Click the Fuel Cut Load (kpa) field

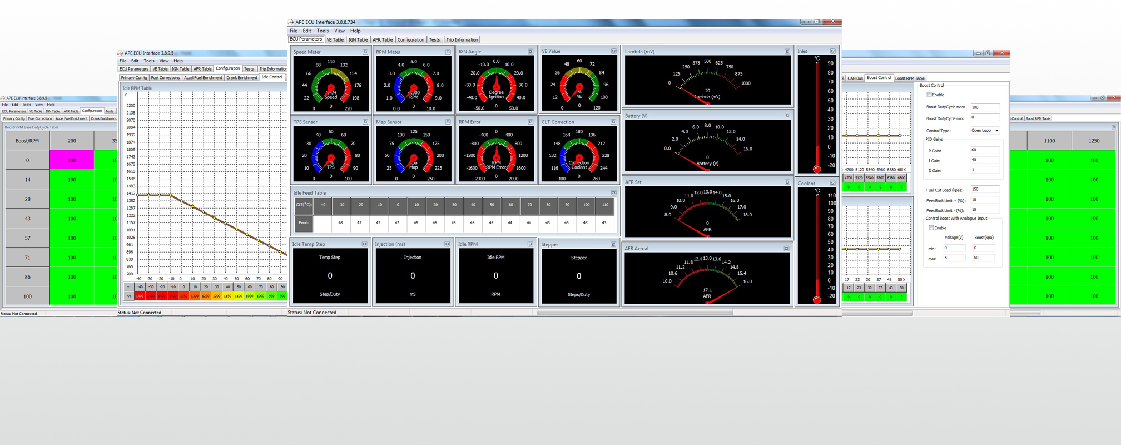(985, 189)
